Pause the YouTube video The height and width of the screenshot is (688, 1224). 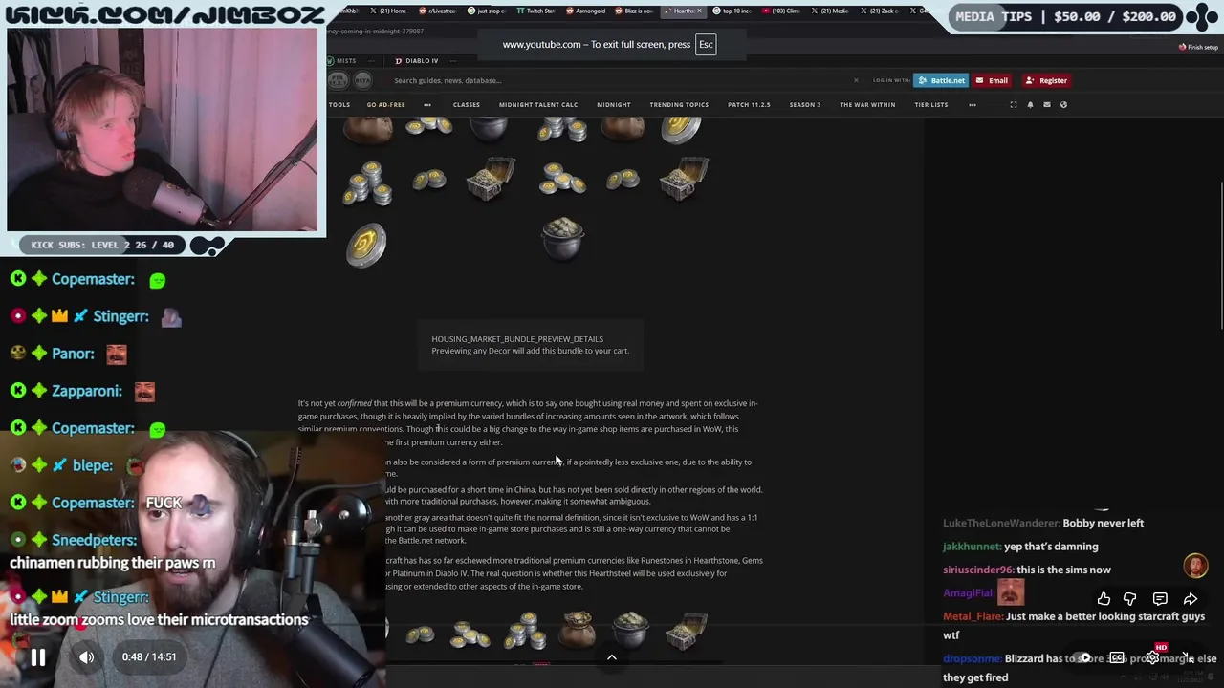pyautogui.click(x=38, y=657)
